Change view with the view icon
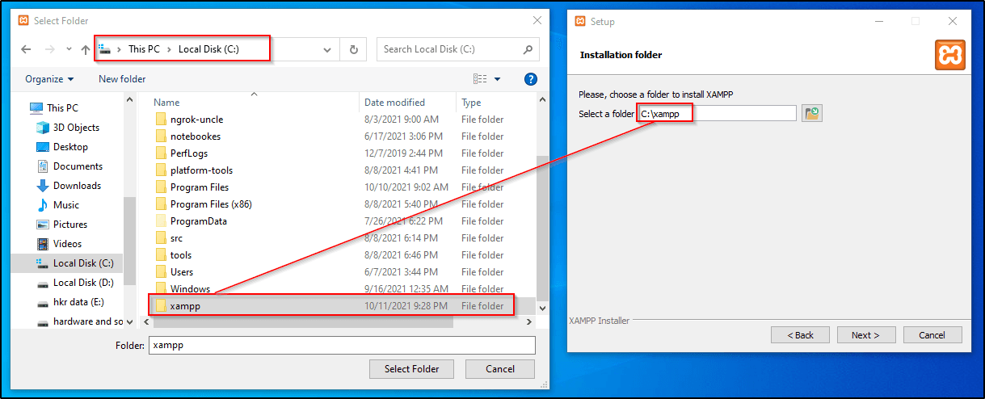 [480, 78]
